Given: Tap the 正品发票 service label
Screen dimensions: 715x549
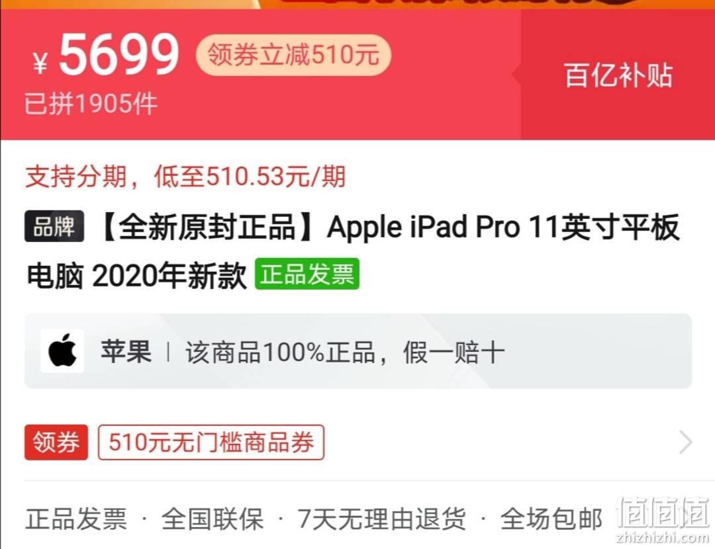Looking at the screenshot, I should coord(76,519).
